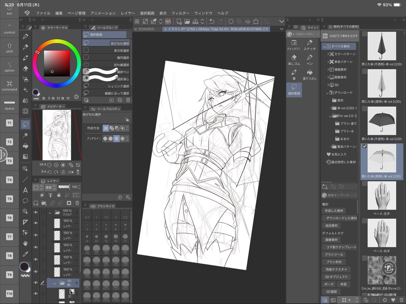Click layer opacity slider in layer panel
This screenshot has height=304, width=406.
click(x=64, y=187)
